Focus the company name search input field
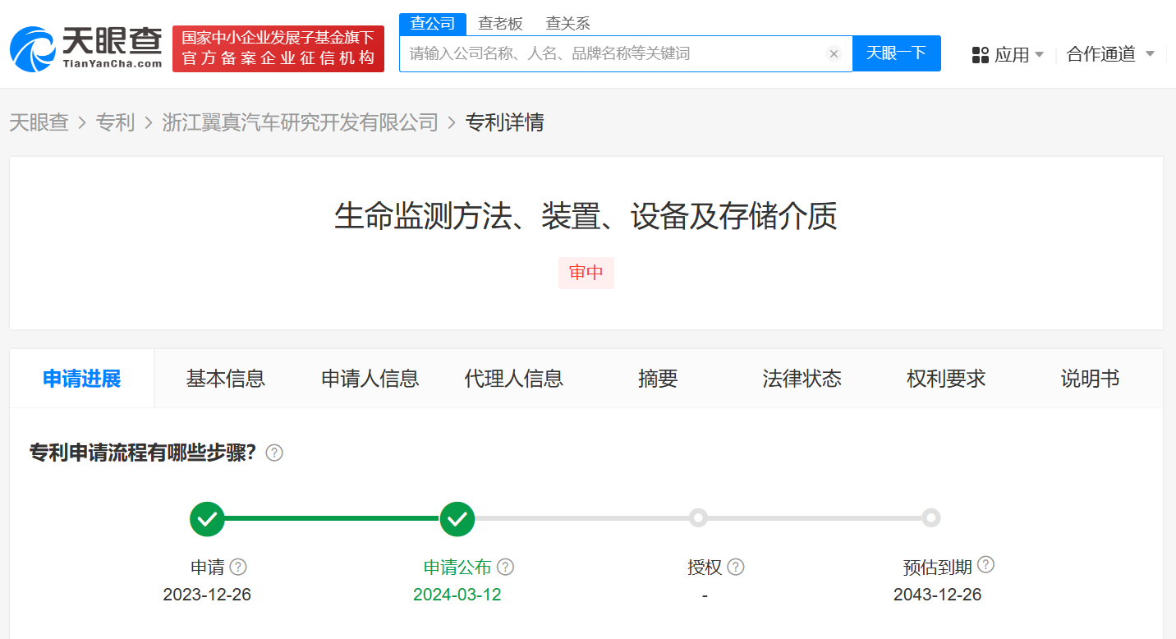This screenshot has height=639, width=1176. [x=612, y=54]
